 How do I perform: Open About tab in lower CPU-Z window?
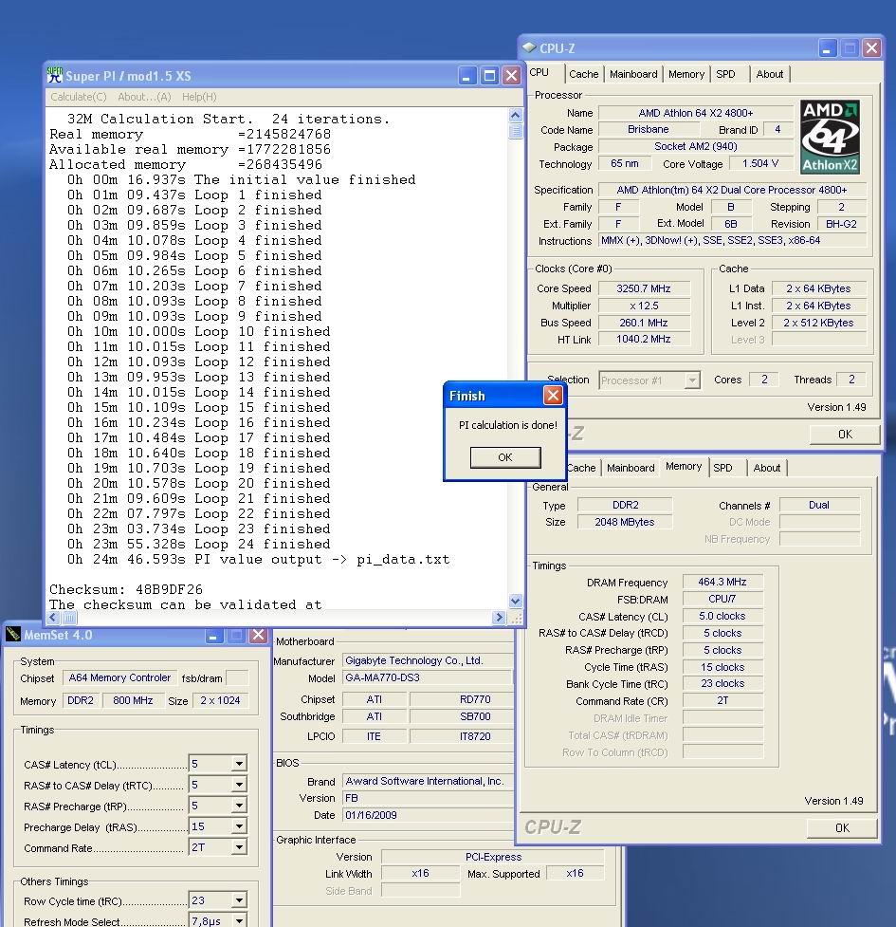(x=767, y=468)
